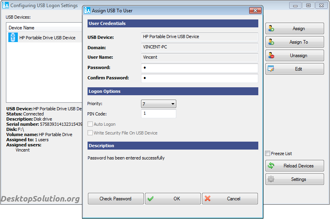
Task: Click the Edit button pencil icon
Action: tap(271, 69)
